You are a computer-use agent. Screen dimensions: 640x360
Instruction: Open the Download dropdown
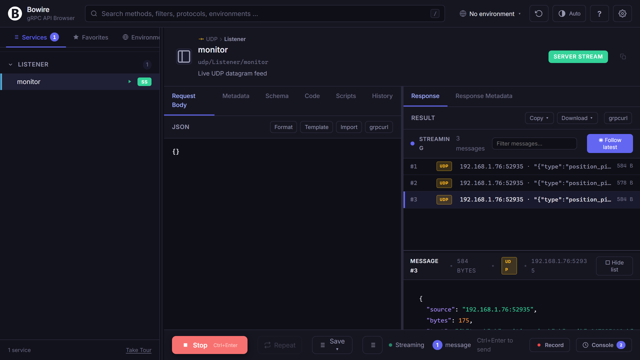click(577, 118)
